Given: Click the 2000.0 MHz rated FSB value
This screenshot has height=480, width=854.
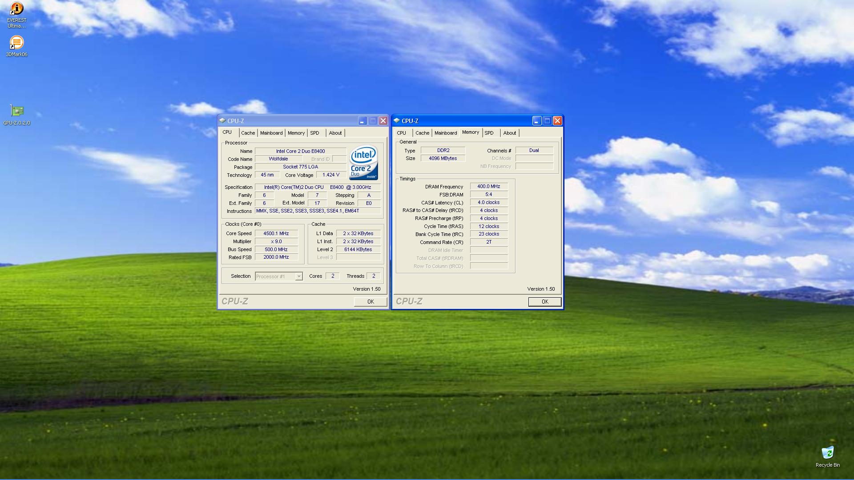Looking at the screenshot, I should (x=276, y=257).
